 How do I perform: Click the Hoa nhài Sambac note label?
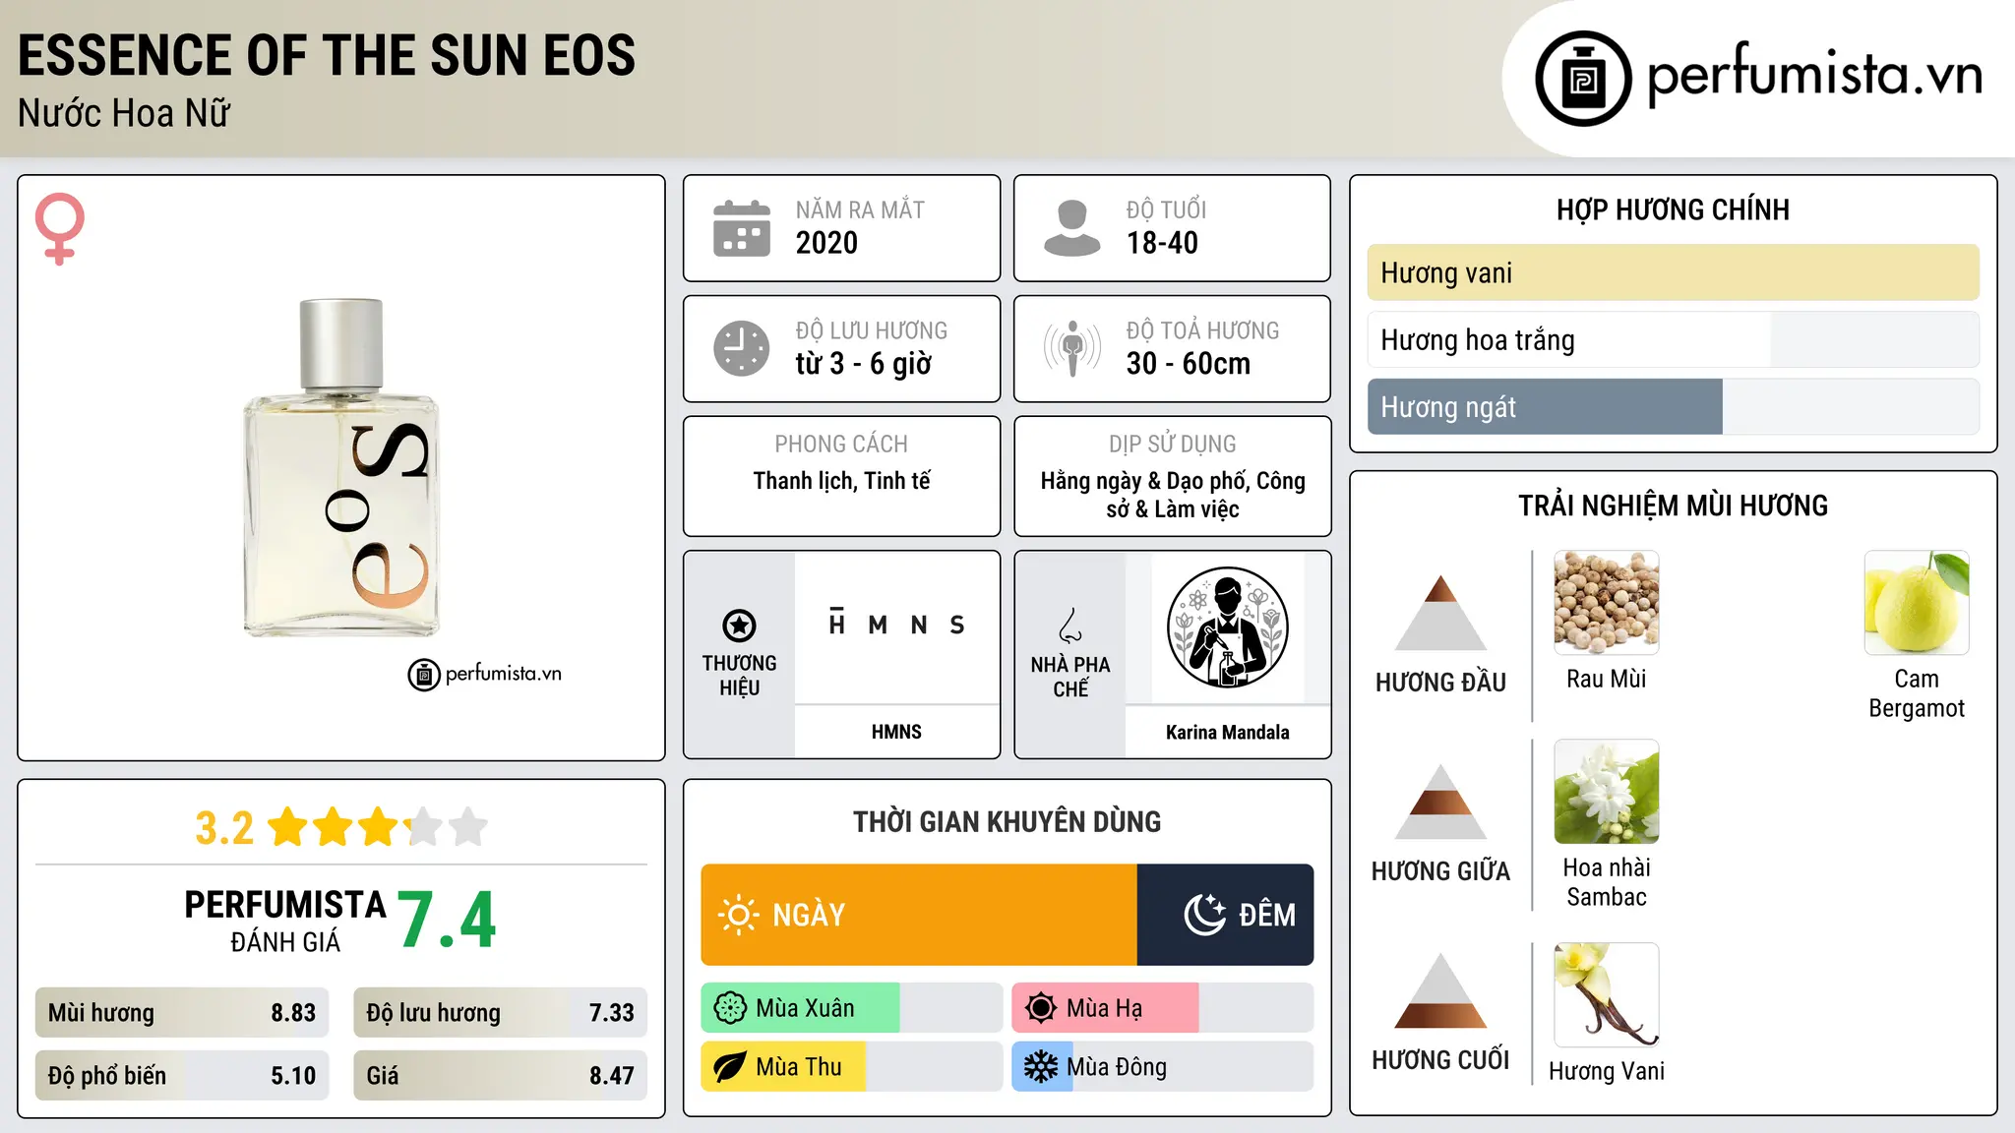point(1607,882)
